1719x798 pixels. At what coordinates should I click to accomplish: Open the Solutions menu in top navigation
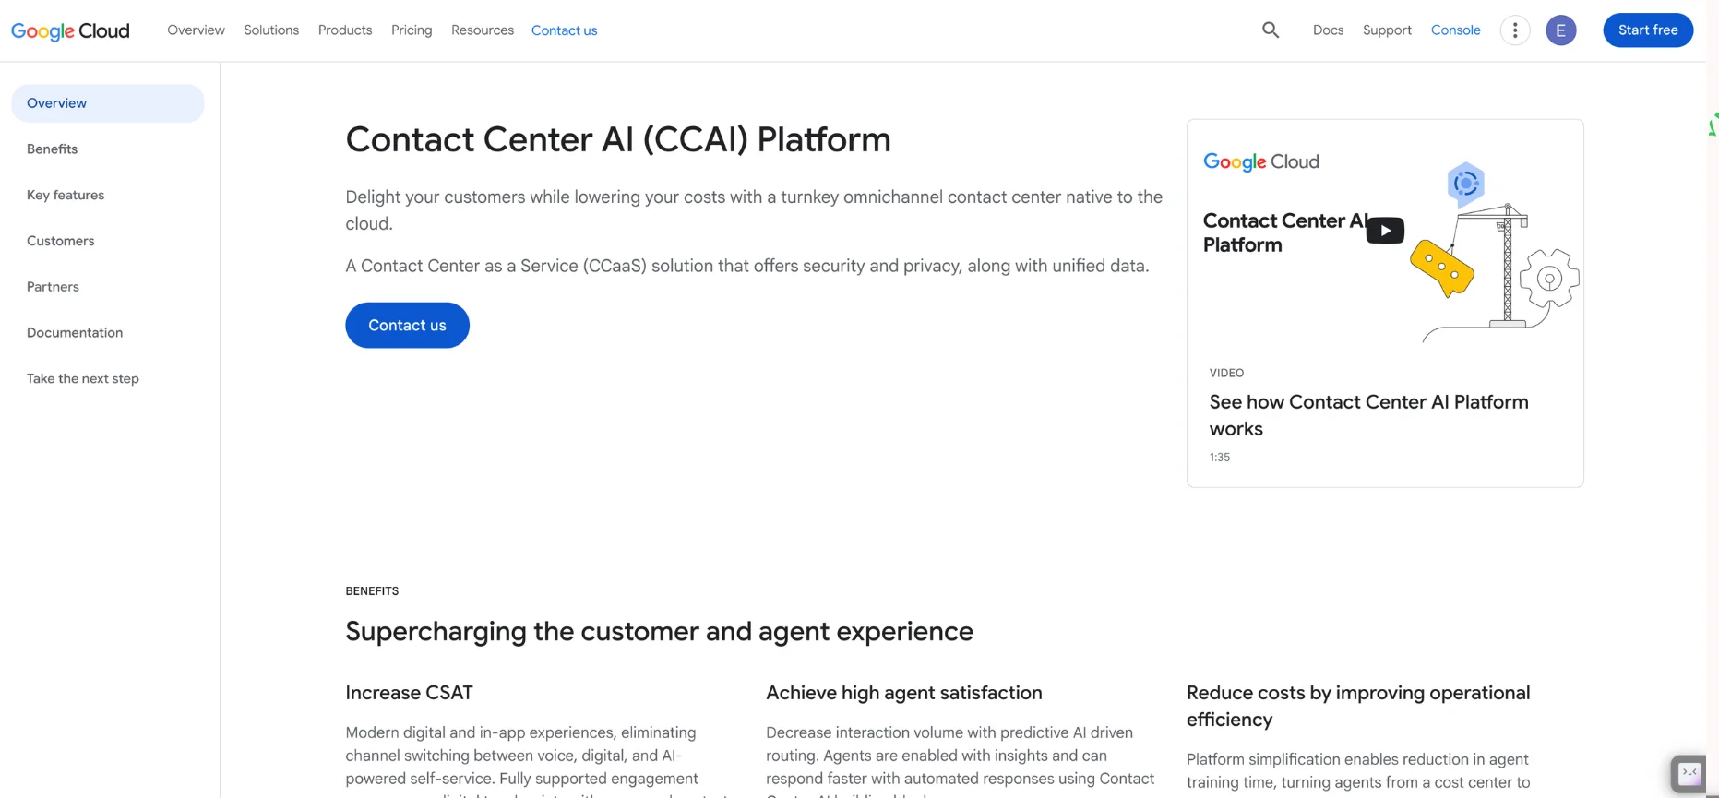coord(271,30)
